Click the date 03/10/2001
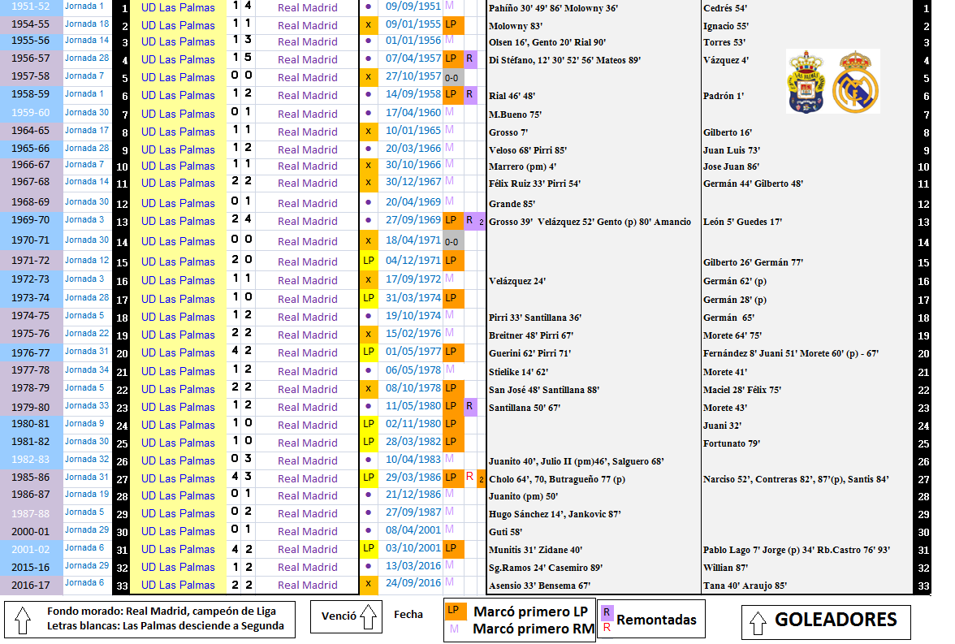955x644 pixels. click(x=413, y=549)
